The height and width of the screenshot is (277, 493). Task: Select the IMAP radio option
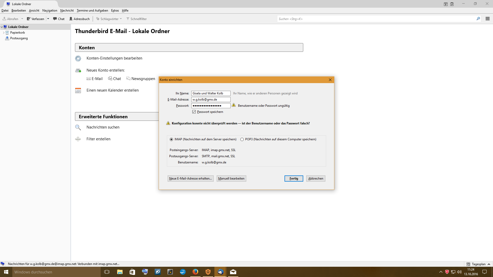pyautogui.click(x=171, y=139)
